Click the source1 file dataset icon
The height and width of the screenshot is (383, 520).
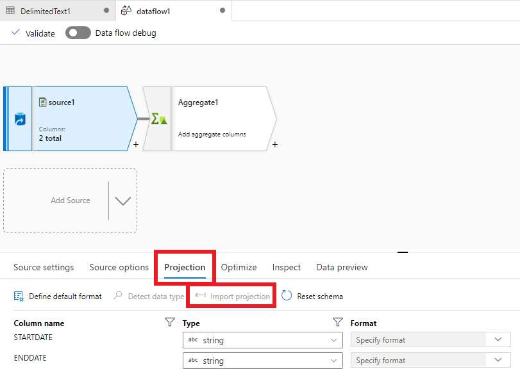pos(42,102)
